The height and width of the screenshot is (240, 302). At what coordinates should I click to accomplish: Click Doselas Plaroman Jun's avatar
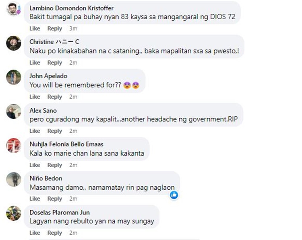[x=14, y=213]
